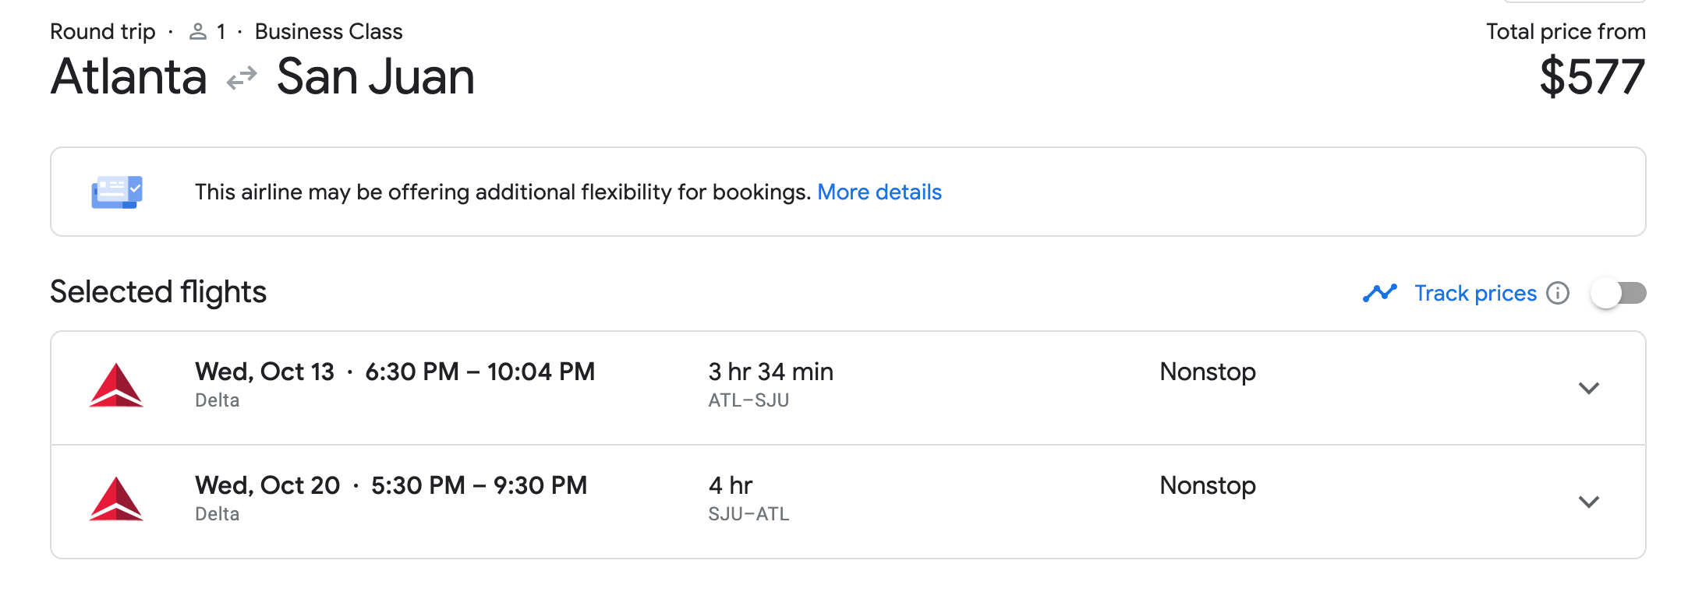The image size is (1681, 592).
Task: Click the Track prices info icon
Action: pyautogui.click(x=1558, y=293)
